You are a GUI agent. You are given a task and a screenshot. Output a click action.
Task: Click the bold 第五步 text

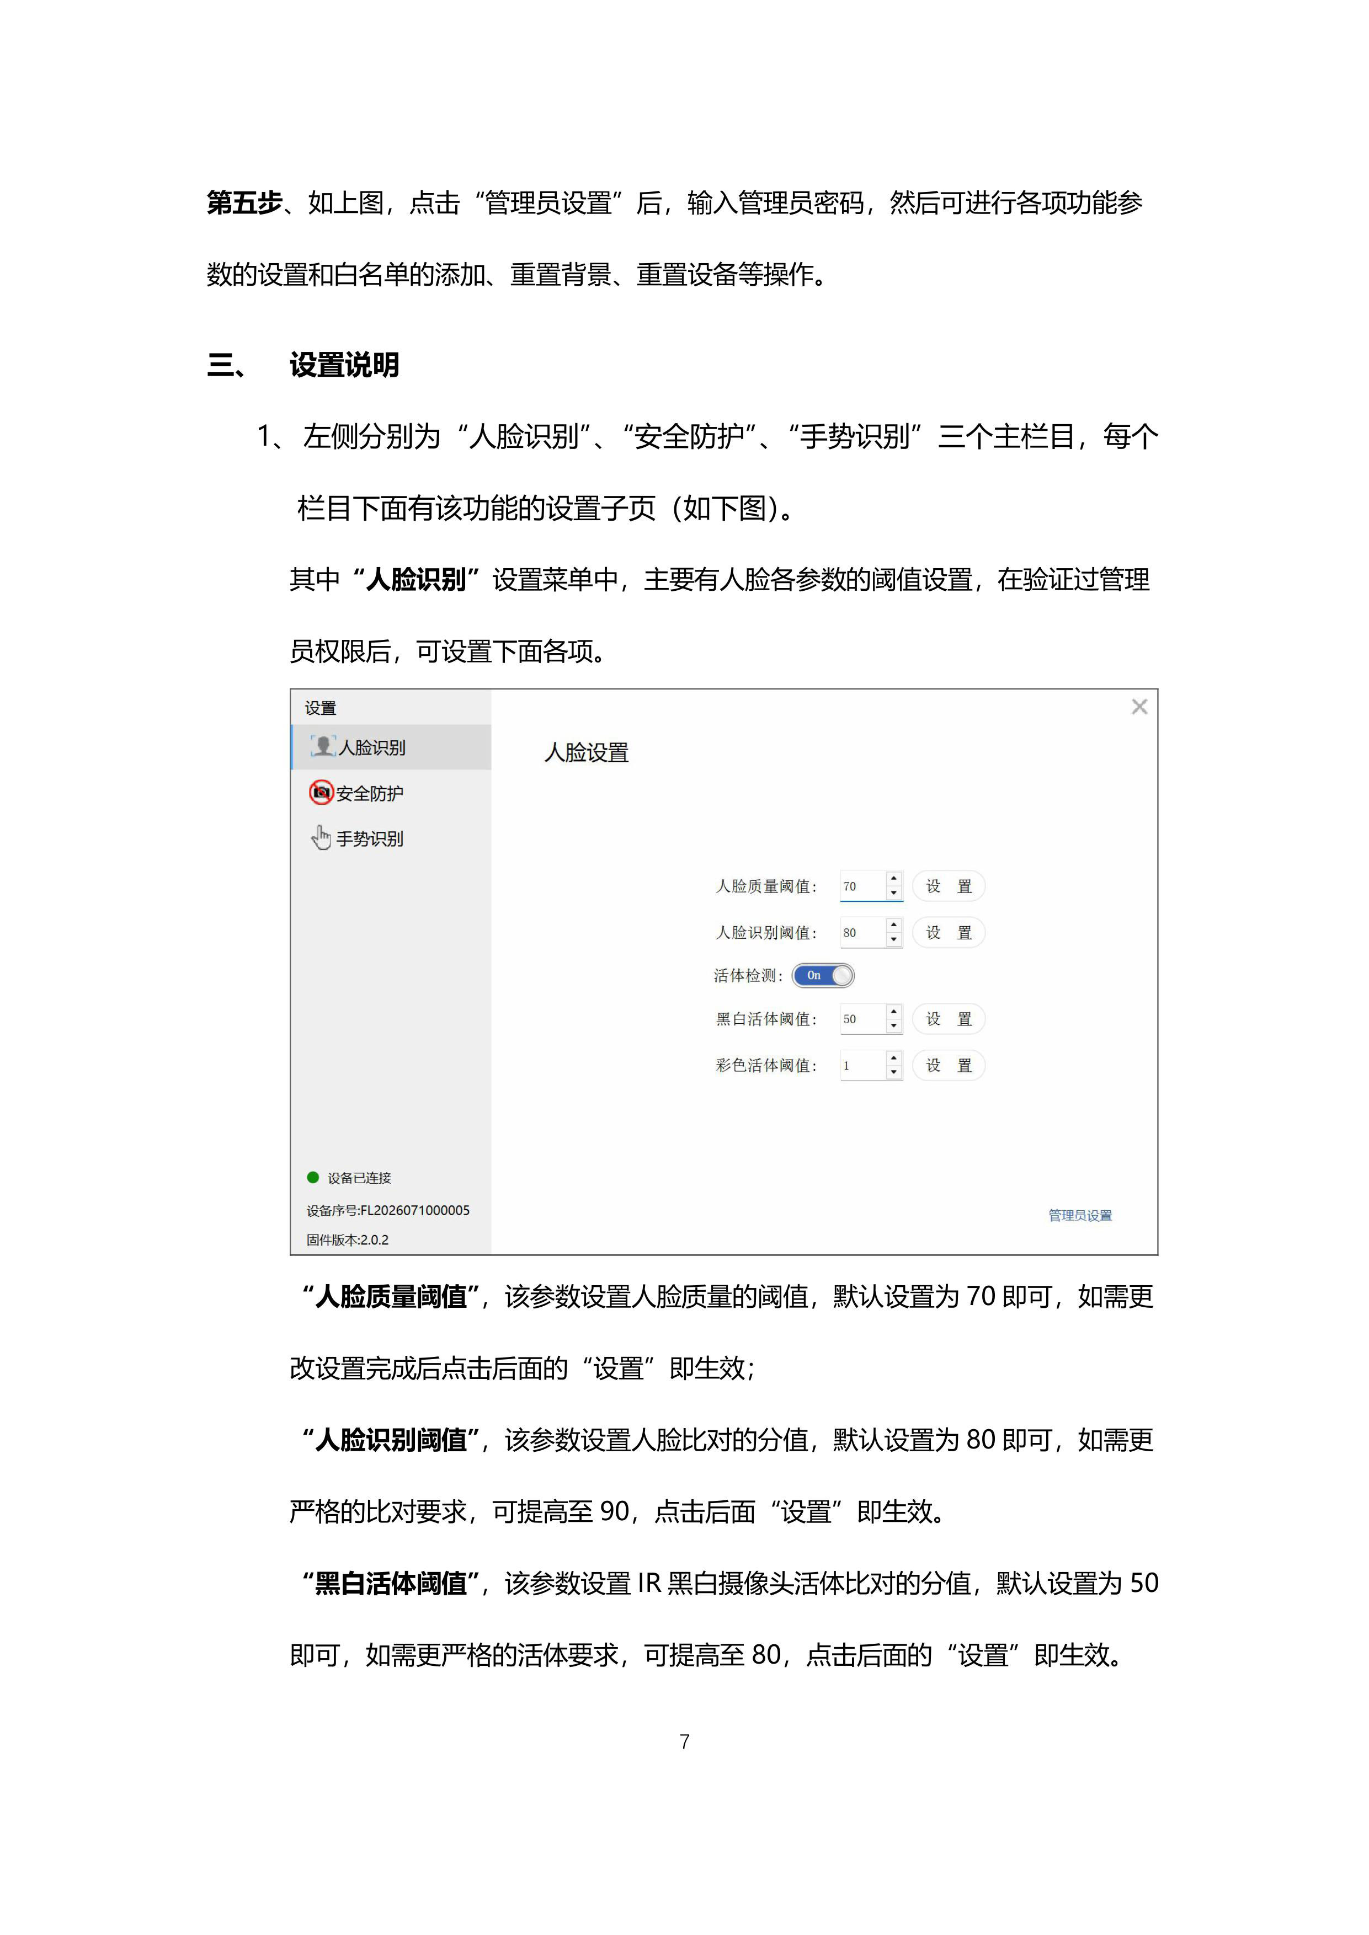(244, 202)
